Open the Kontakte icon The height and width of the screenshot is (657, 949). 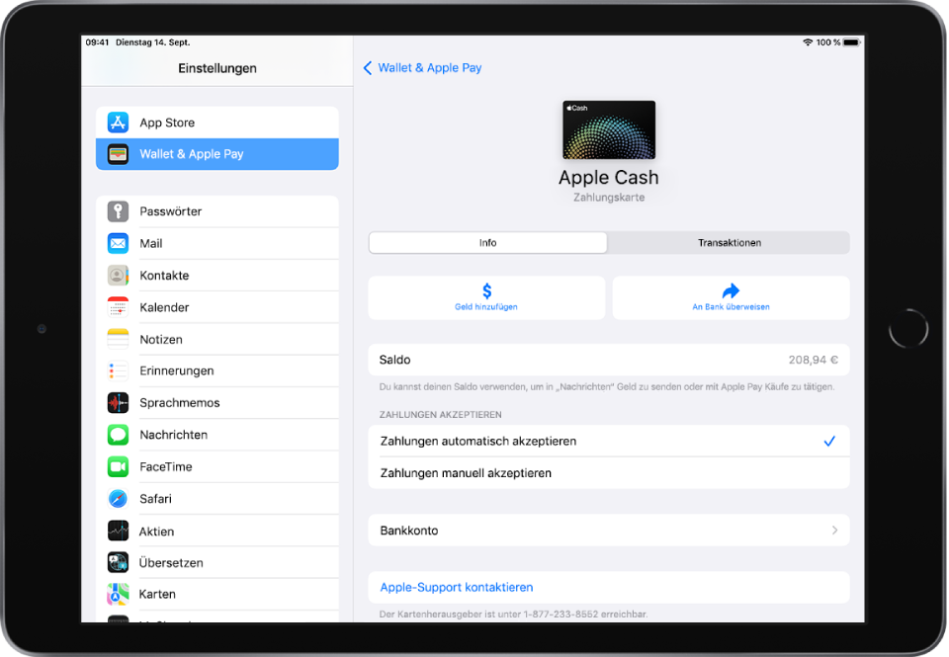point(118,276)
